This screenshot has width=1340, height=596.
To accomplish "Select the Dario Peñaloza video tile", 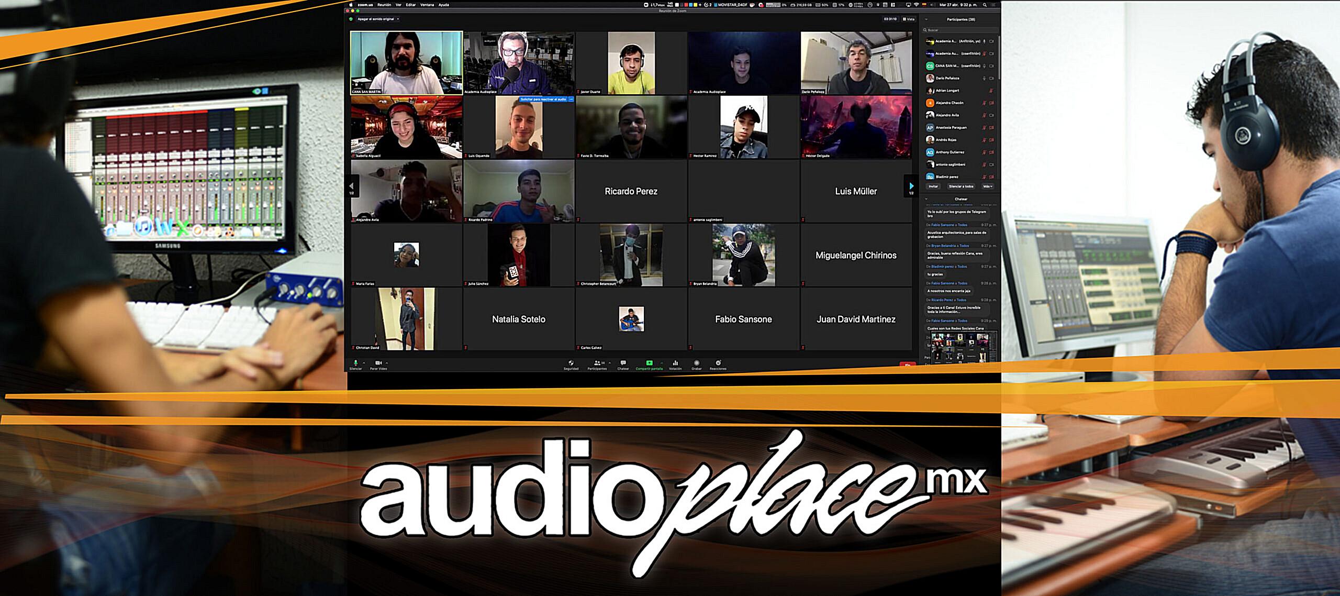I will (x=856, y=63).
